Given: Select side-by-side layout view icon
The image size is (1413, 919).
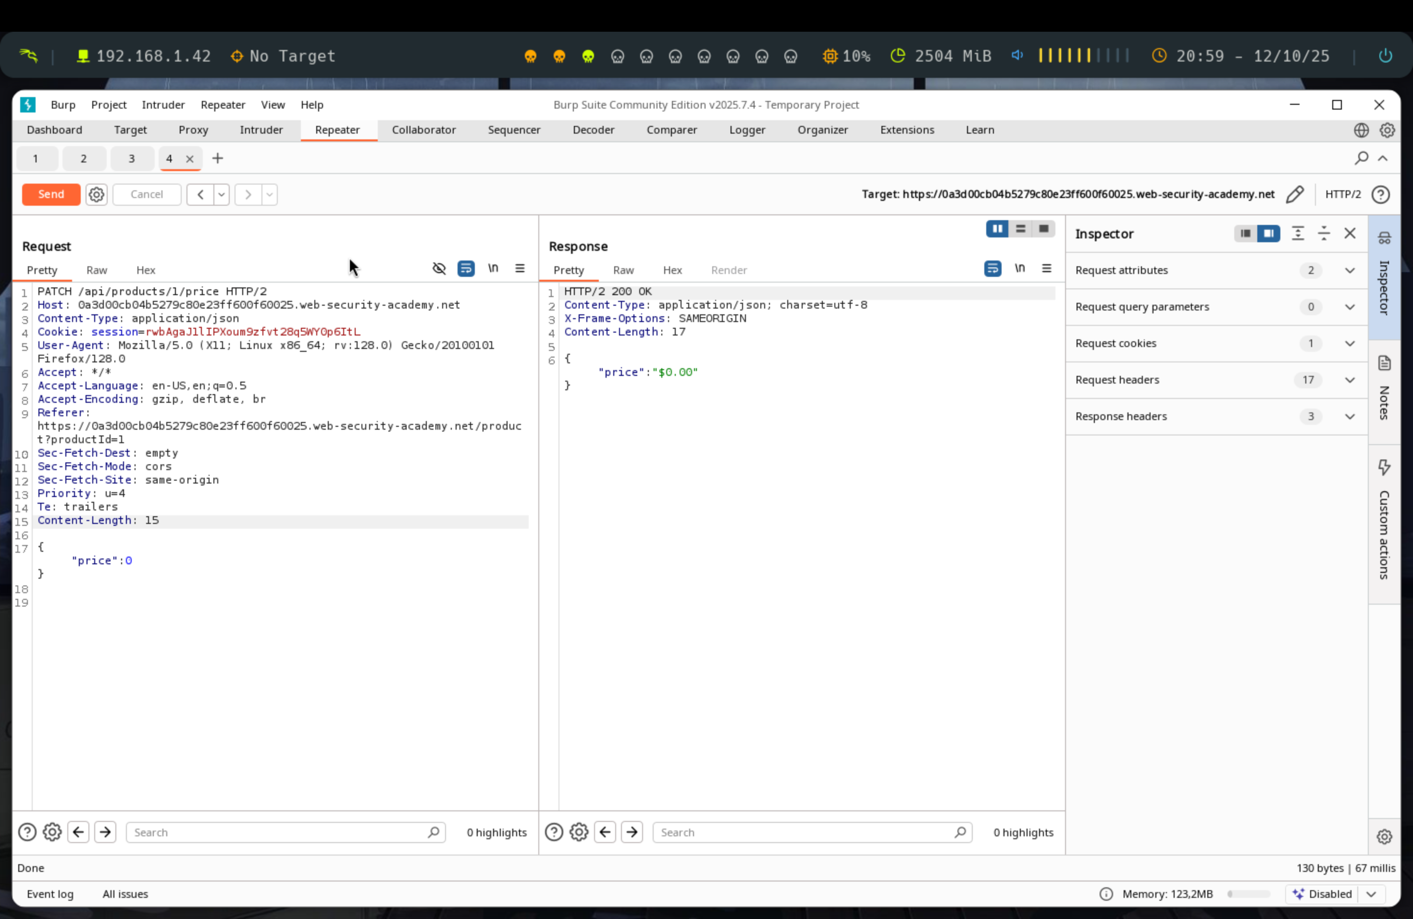Looking at the screenshot, I should point(997,229).
